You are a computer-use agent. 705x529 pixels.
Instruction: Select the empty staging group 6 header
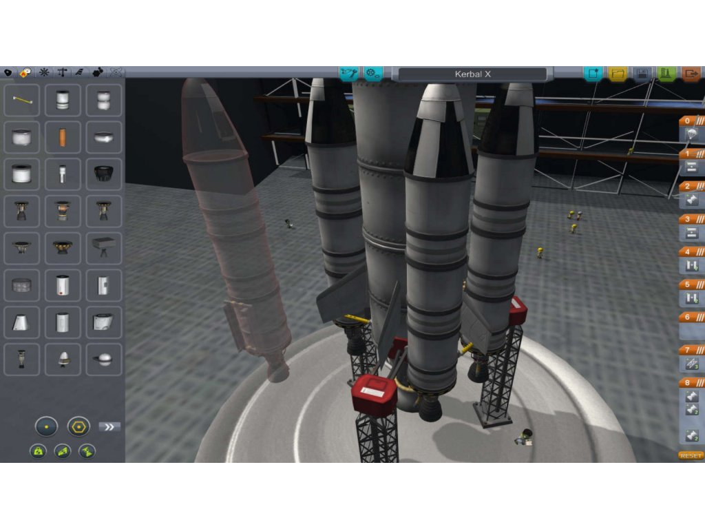click(x=691, y=317)
